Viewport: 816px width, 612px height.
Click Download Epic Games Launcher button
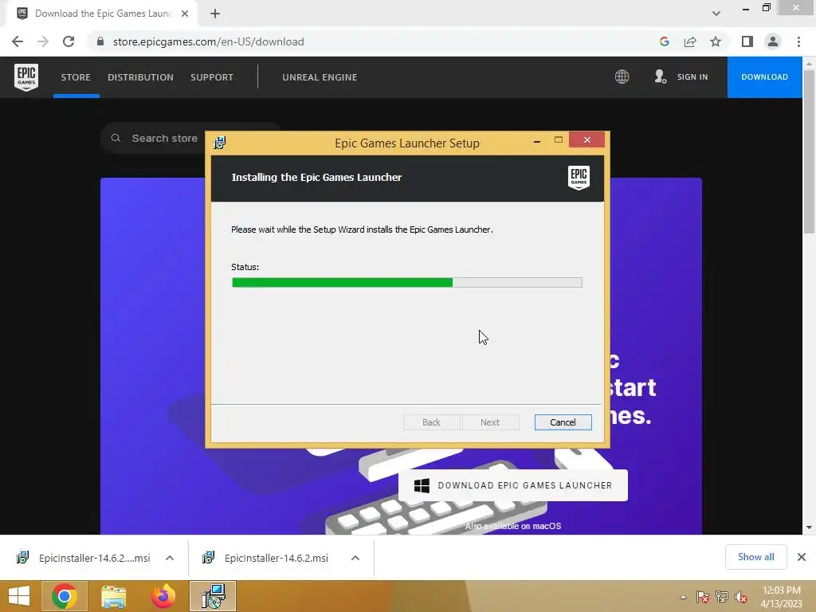(513, 485)
